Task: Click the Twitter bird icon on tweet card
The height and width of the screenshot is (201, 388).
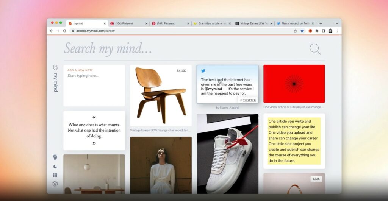Action: (x=203, y=71)
